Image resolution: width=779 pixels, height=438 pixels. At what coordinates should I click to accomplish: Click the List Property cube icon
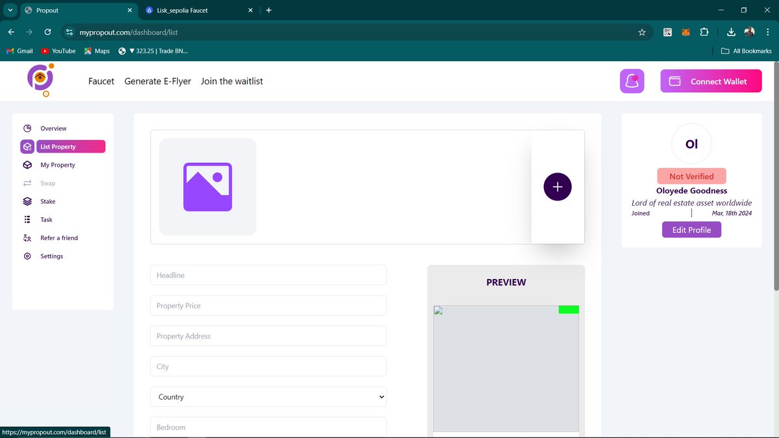[x=27, y=147]
